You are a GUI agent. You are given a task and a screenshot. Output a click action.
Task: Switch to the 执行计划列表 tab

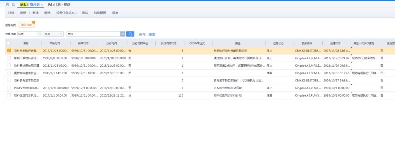point(30,4)
